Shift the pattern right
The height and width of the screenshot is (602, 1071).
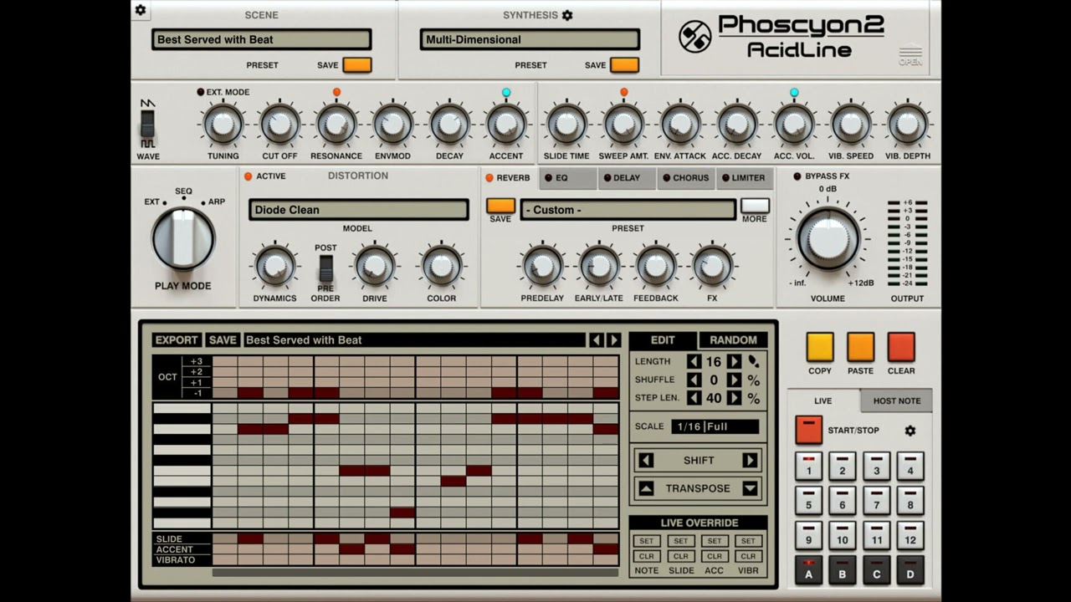pos(750,461)
